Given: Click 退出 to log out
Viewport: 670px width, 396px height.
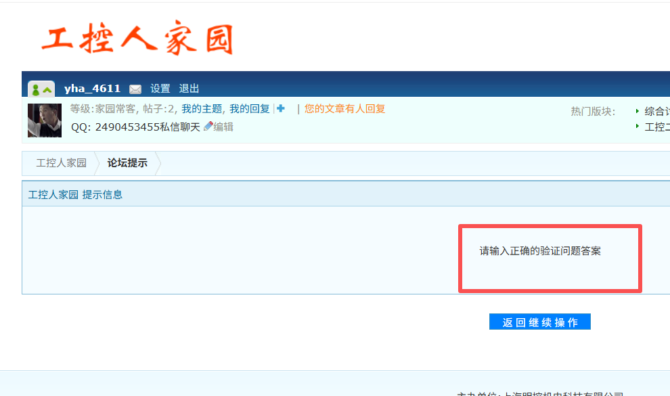Looking at the screenshot, I should [x=189, y=89].
